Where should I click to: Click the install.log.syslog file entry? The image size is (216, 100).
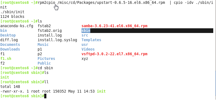point(57,40)
